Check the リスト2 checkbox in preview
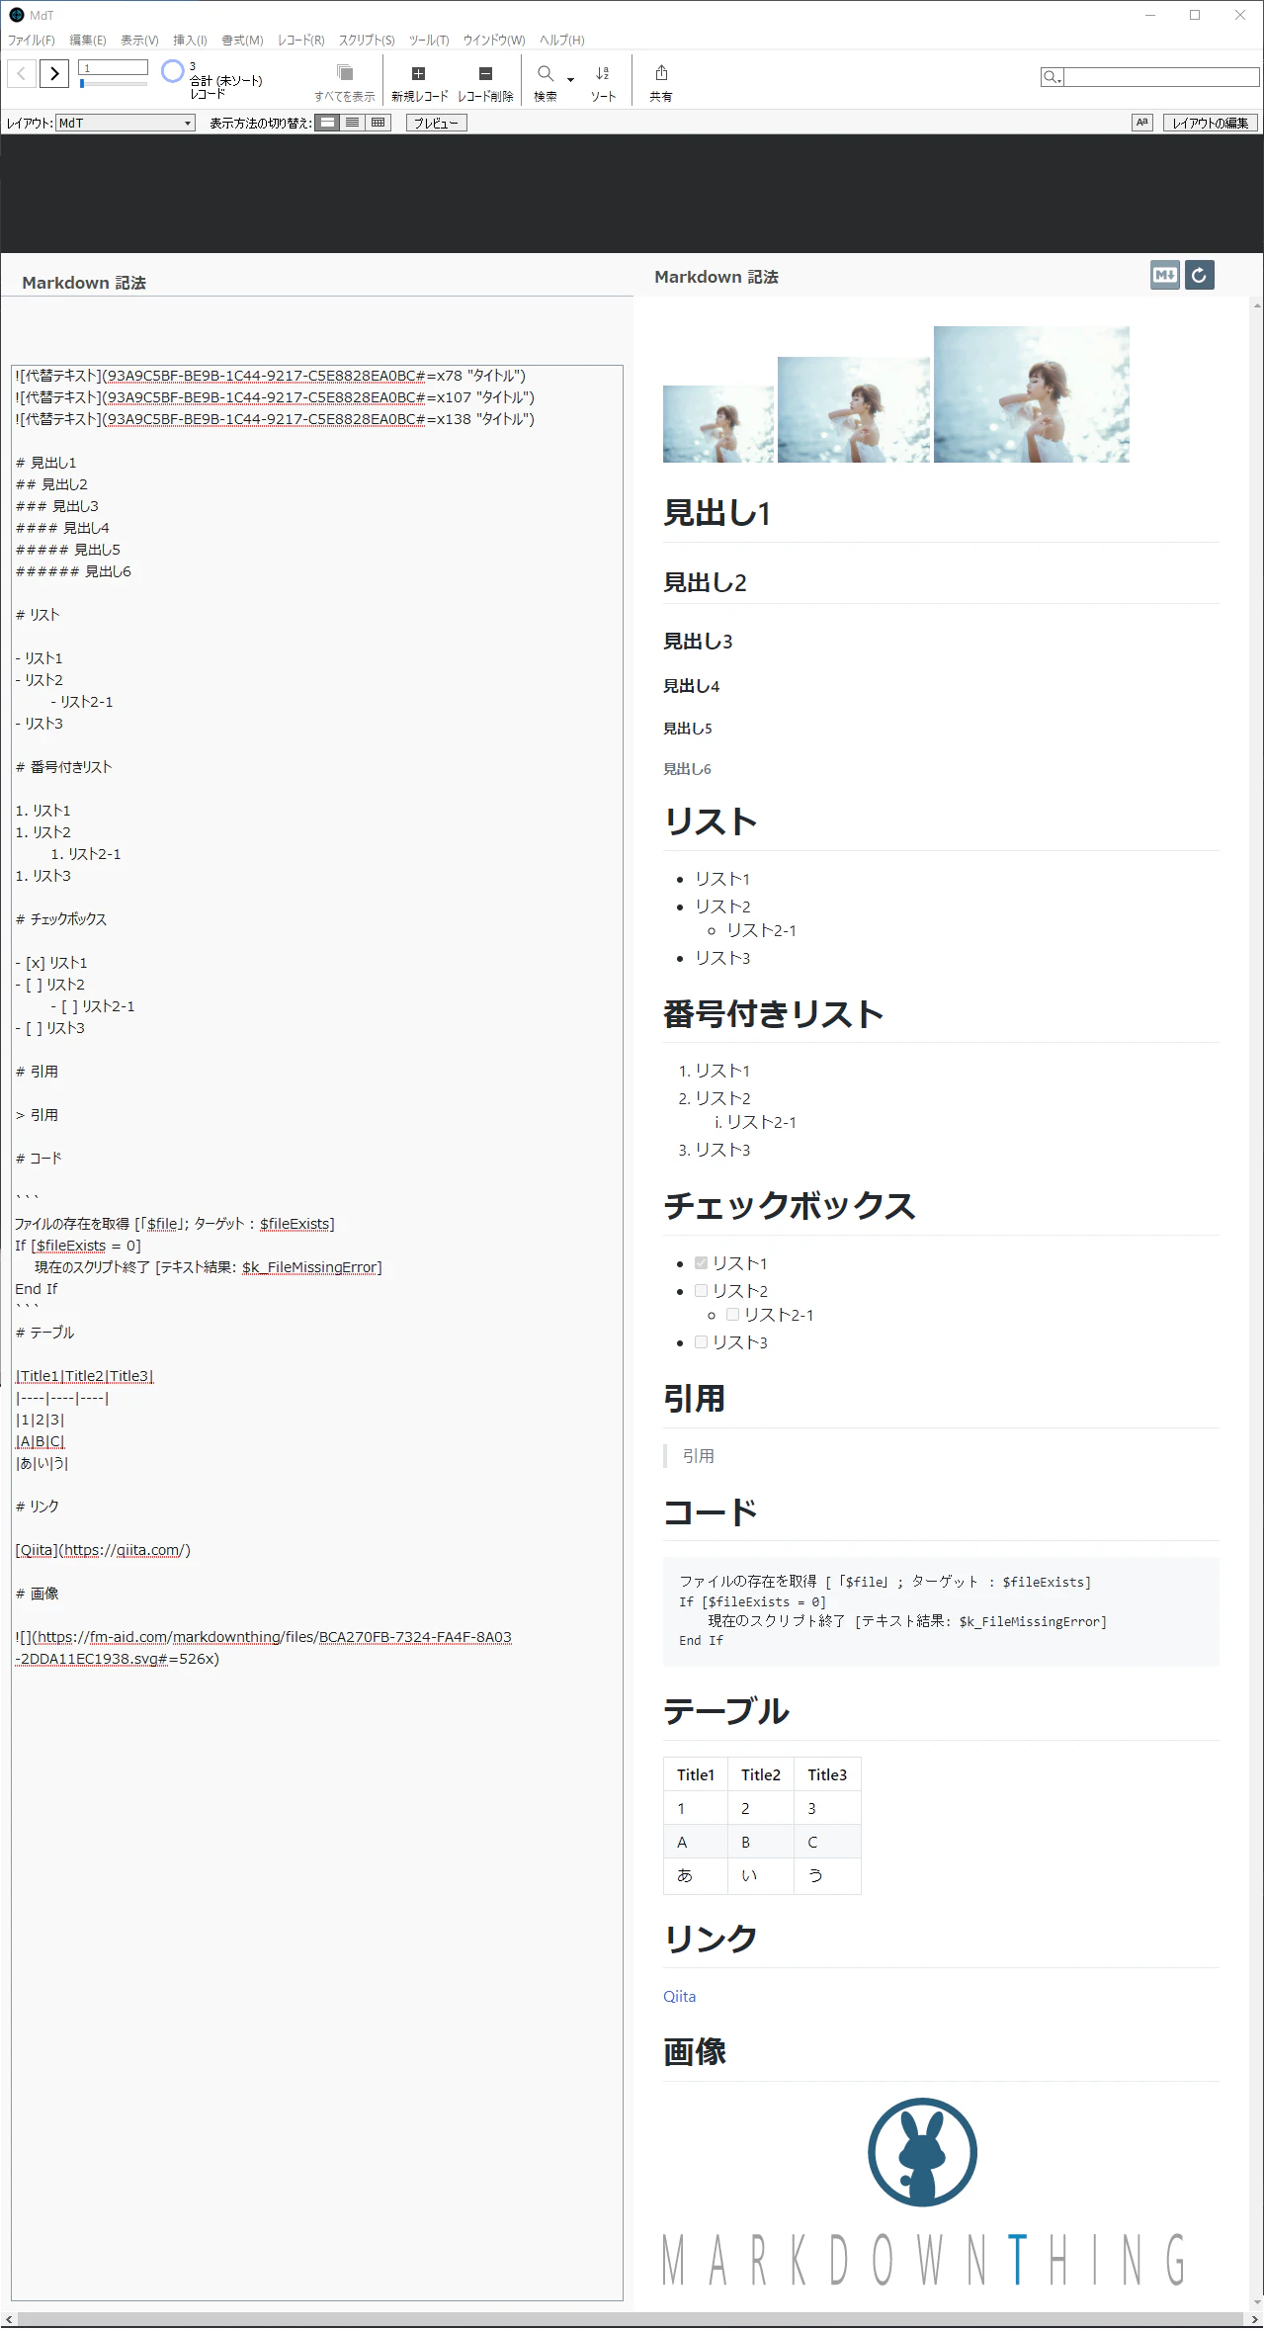This screenshot has height=2329, width=1264. pyautogui.click(x=701, y=1291)
